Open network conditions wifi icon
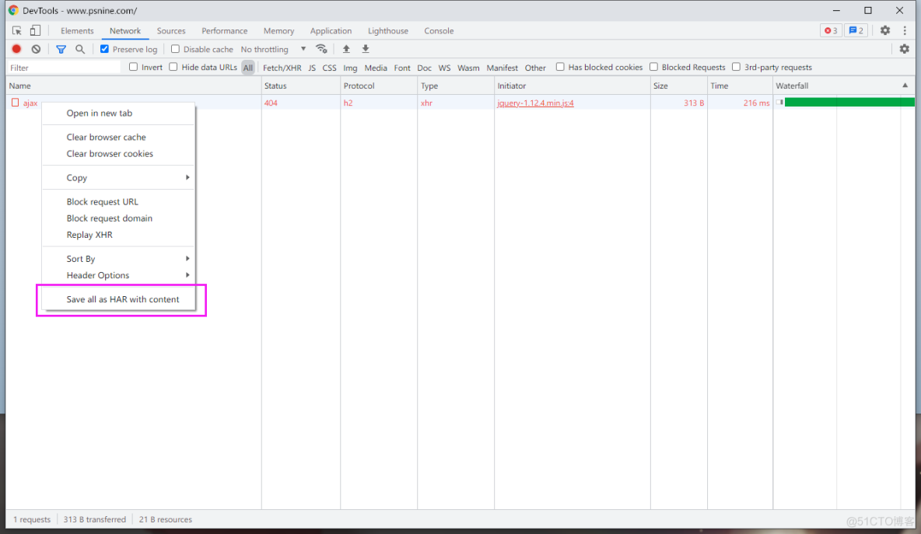The width and height of the screenshot is (921, 534). 321,49
